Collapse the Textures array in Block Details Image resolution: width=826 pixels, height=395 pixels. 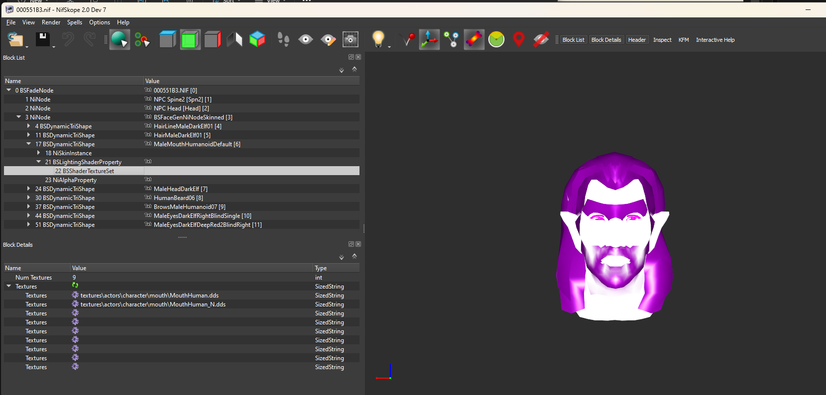pyautogui.click(x=9, y=286)
